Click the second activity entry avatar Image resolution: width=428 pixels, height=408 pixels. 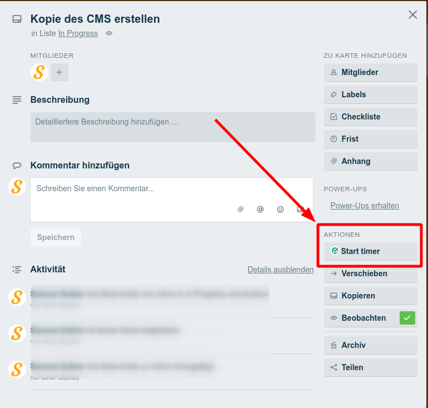click(x=17, y=334)
